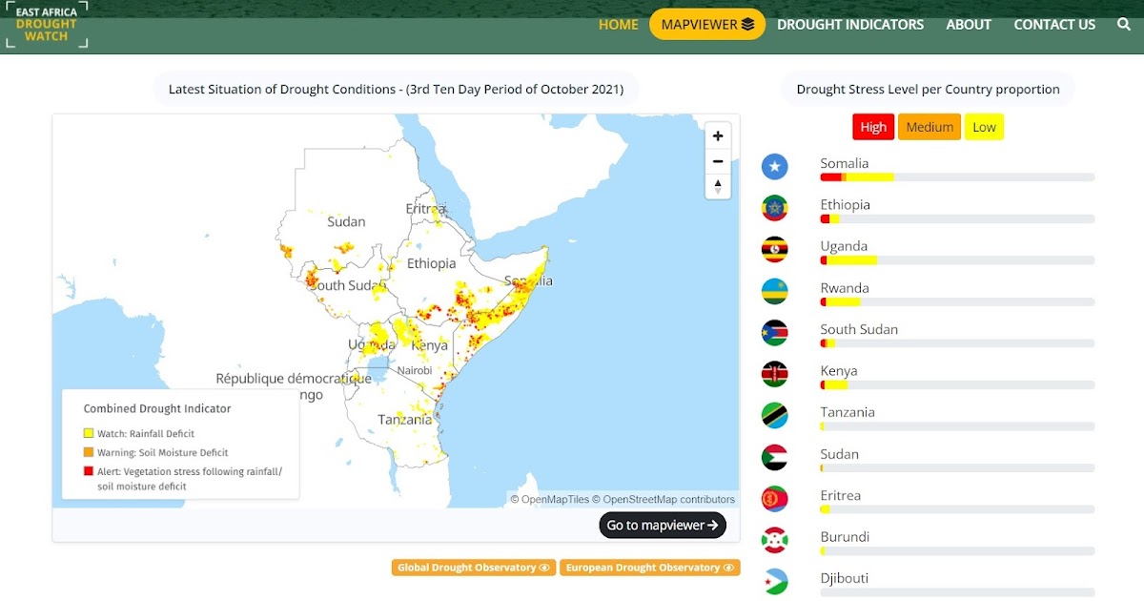Select the Ethiopia flag icon
1144x601 pixels.
(775, 207)
